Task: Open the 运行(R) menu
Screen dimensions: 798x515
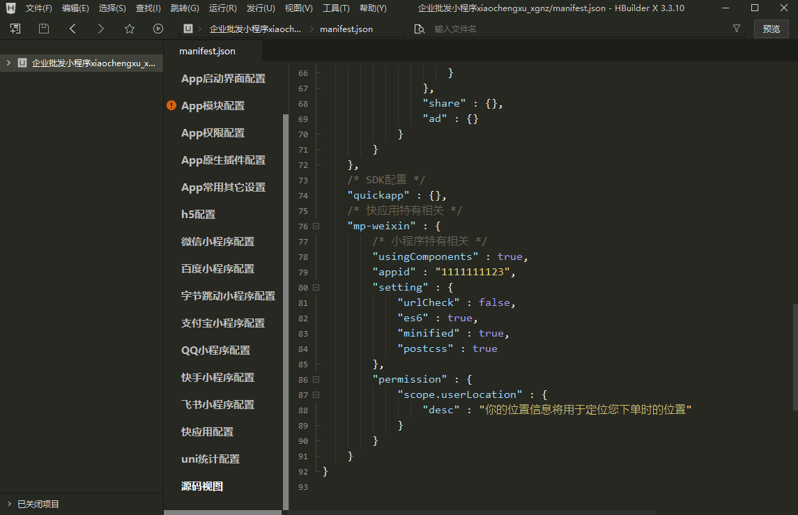Action: (222, 8)
